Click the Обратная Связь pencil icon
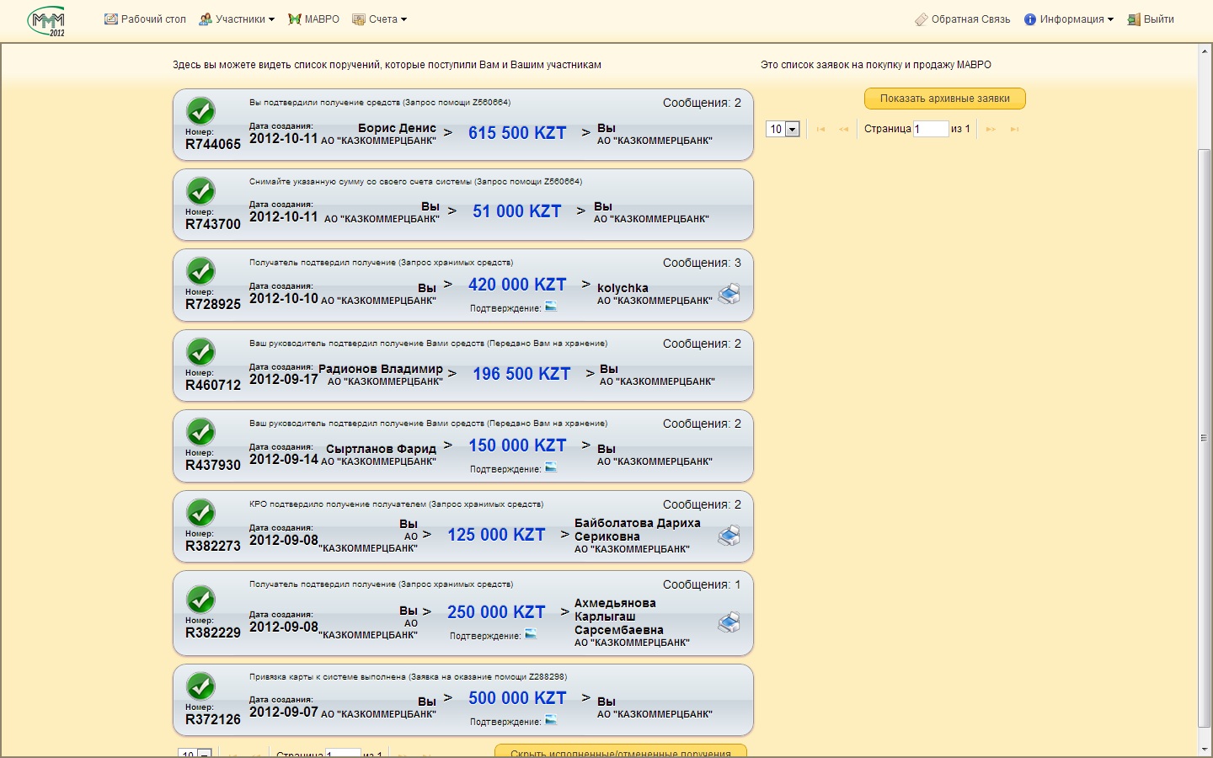This screenshot has height=758, width=1213. 921,19
